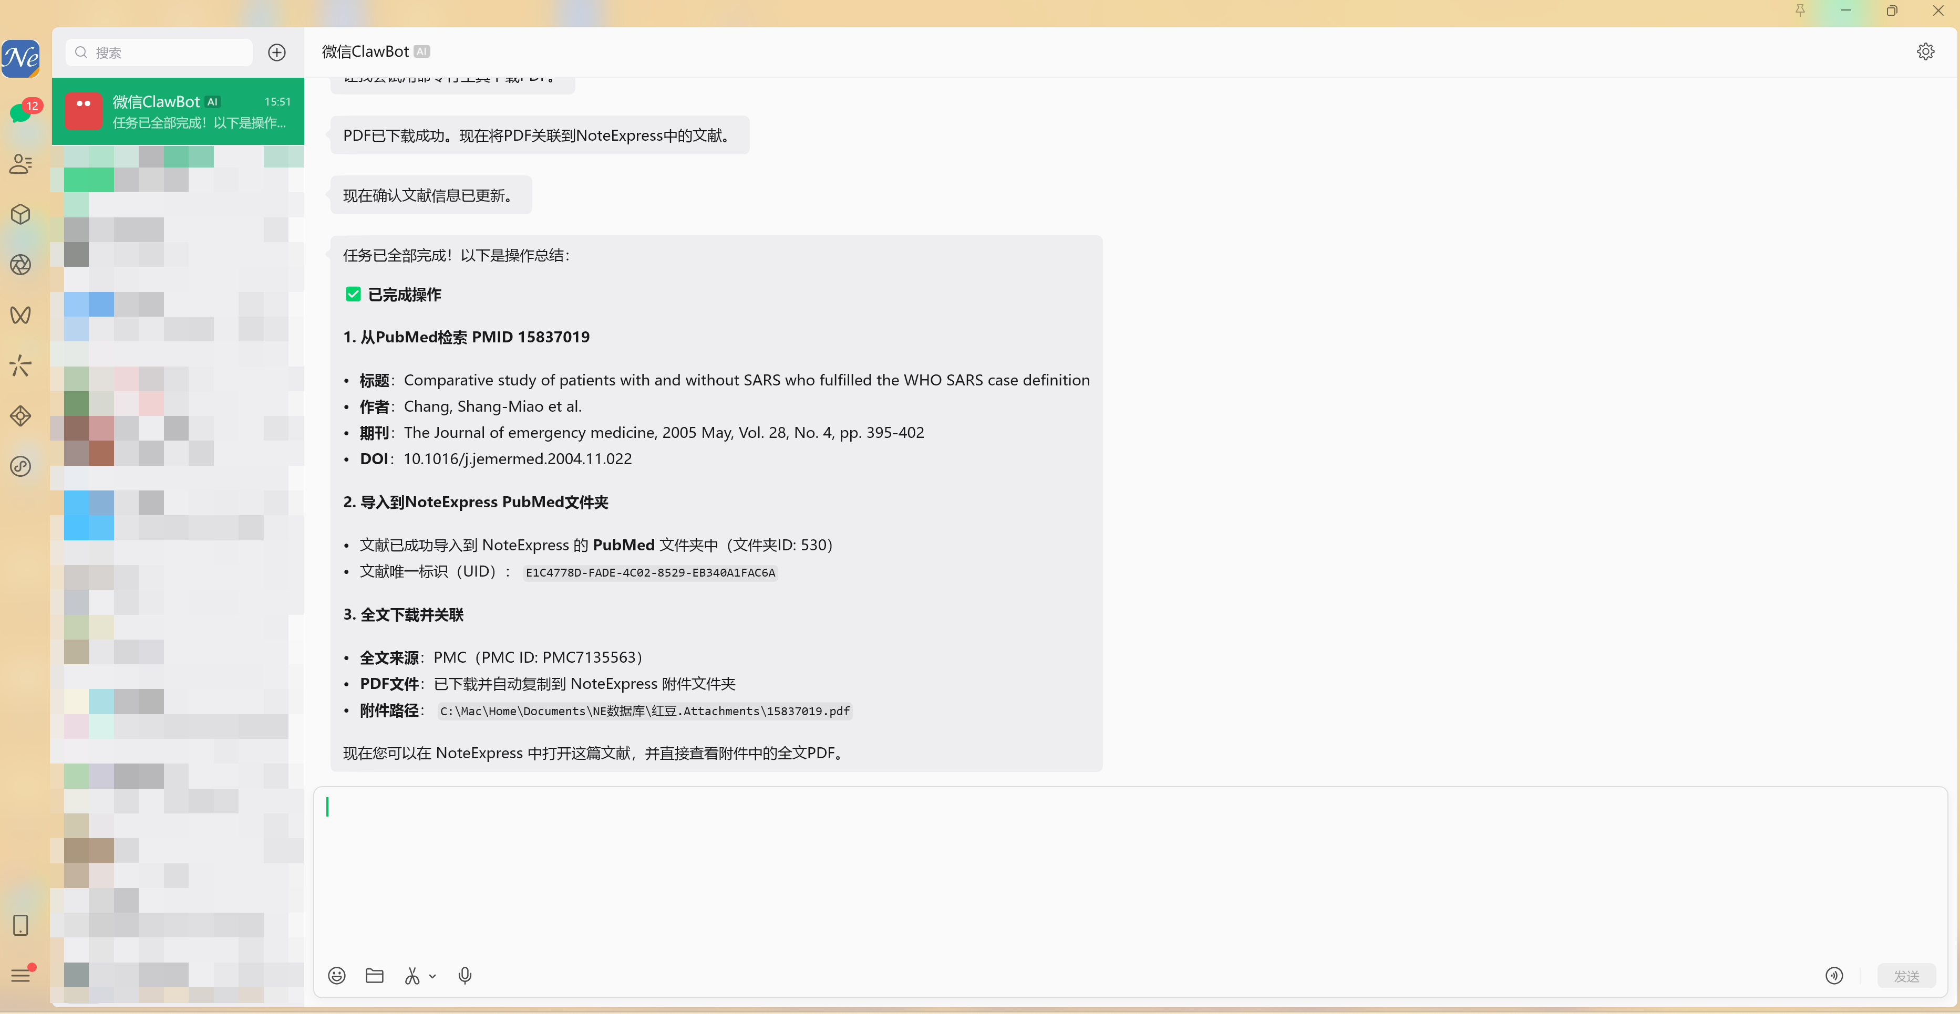Click the 发送 send button
Image resolution: width=1960 pixels, height=1014 pixels.
pos(1906,976)
